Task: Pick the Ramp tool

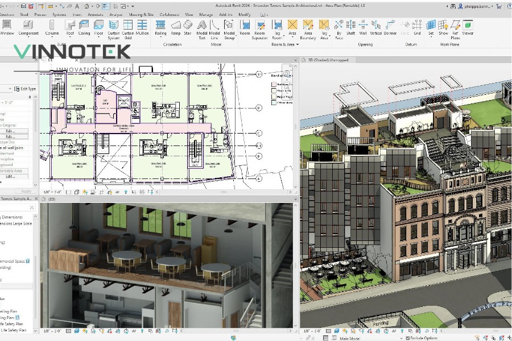Action: coord(176,27)
